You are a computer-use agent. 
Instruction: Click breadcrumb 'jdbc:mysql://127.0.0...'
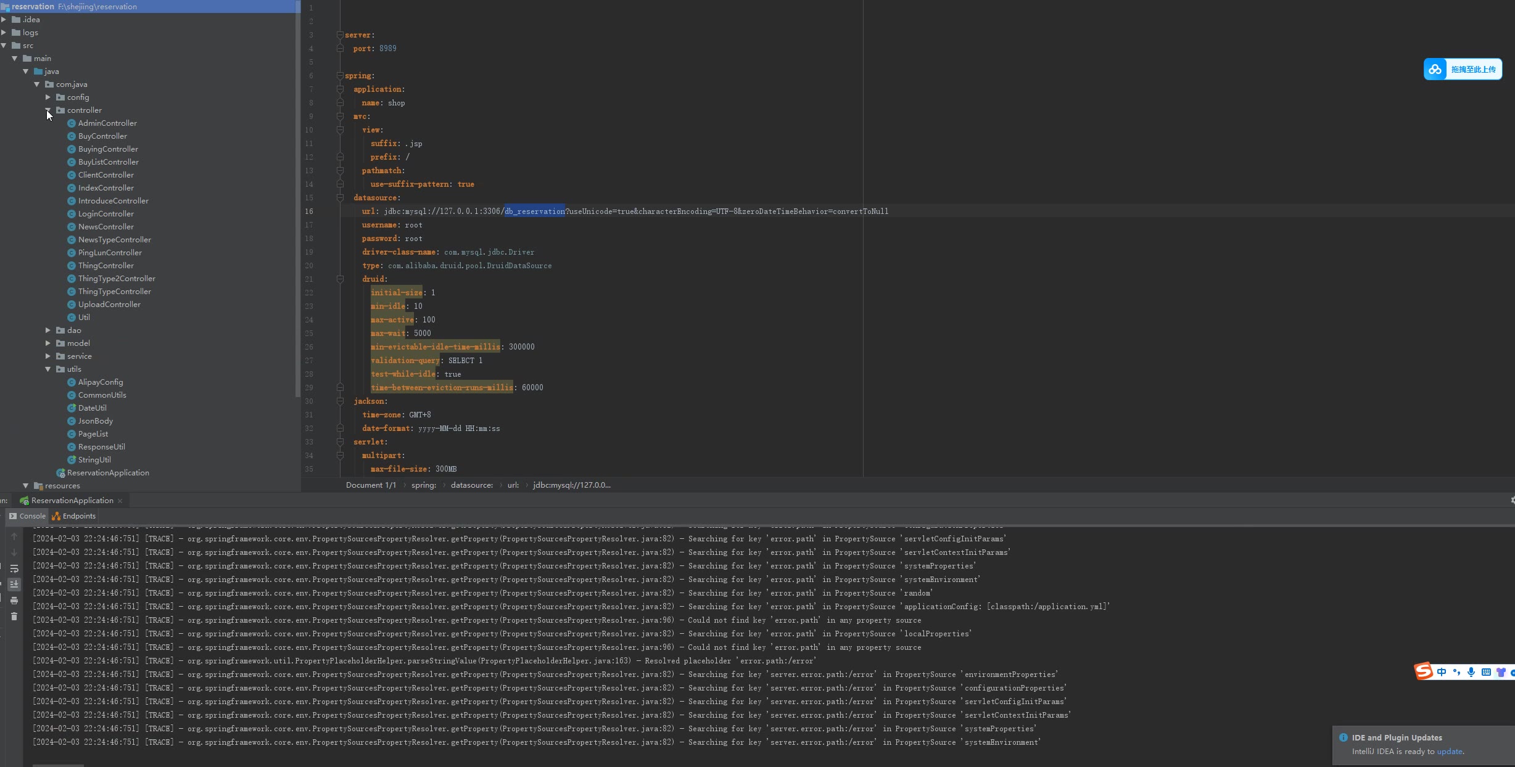coord(572,485)
